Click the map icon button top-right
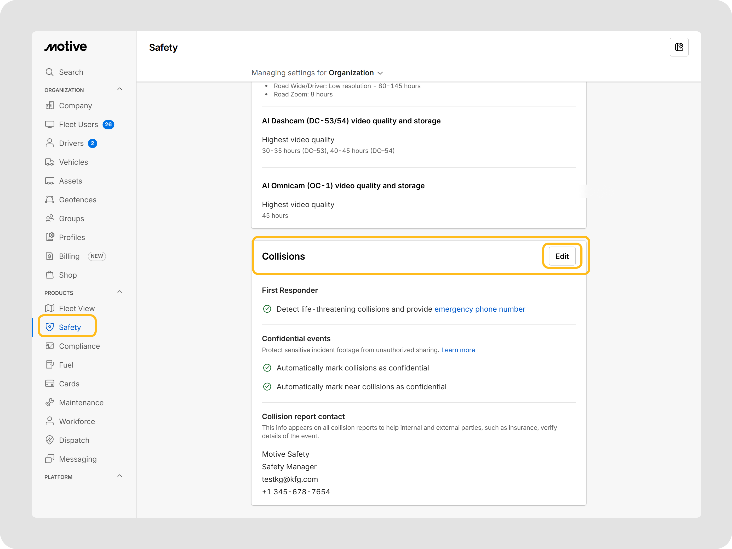 [x=679, y=47]
